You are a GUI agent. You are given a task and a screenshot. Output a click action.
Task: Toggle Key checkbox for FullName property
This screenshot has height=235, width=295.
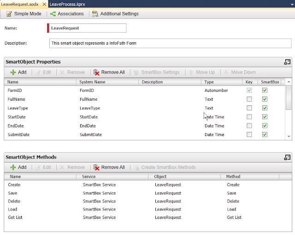coord(249,99)
